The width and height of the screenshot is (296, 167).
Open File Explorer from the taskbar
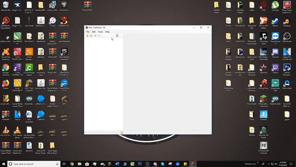pos(80,164)
